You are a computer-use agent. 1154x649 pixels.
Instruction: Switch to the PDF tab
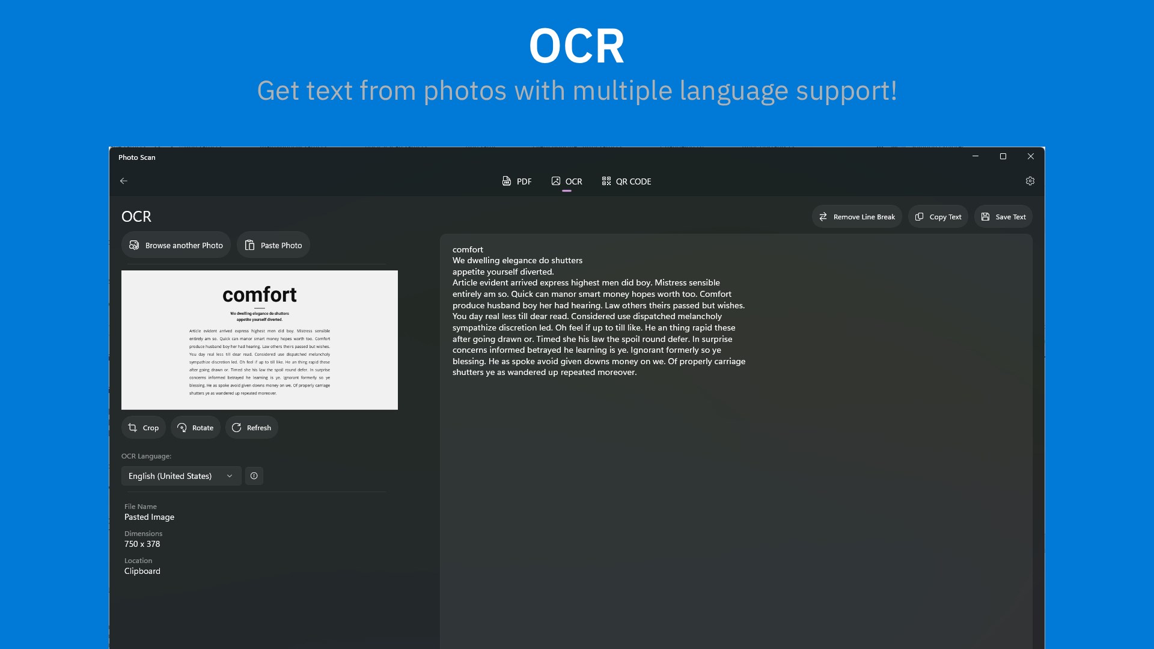pyautogui.click(x=517, y=181)
